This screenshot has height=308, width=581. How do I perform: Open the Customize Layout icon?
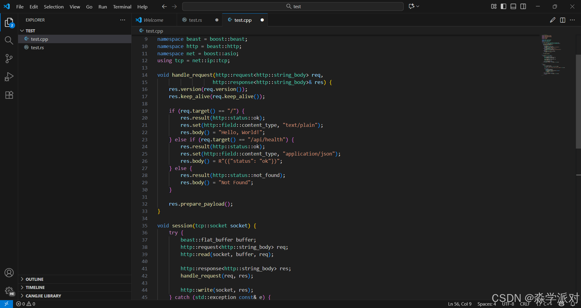494,6
